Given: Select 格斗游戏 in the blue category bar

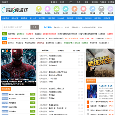Looking at the screenshot, I should pyautogui.click(x=88, y=18).
